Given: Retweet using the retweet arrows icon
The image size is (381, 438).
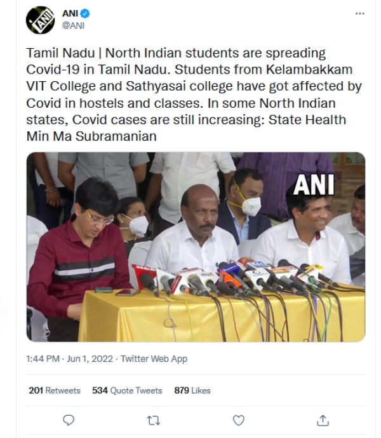Looking at the screenshot, I should pyautogui.click(x=154, y=420).
